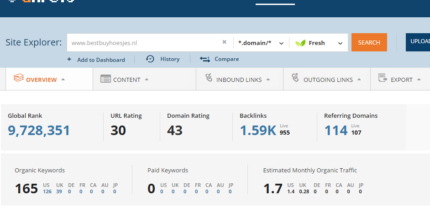The width and height of the screenshot is (430, 211).
Task: Click the Referring Domains count 114
Action: point(336,131)
